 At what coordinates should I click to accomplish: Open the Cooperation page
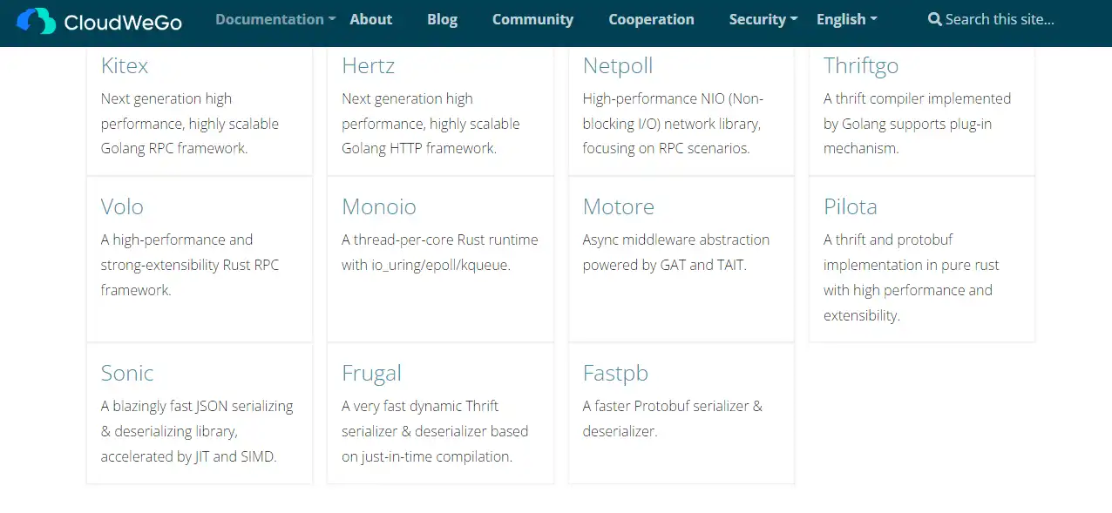tap(651, 19)
